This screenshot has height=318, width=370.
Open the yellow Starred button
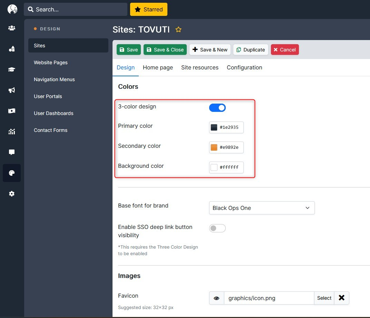(x=149, y=9)
